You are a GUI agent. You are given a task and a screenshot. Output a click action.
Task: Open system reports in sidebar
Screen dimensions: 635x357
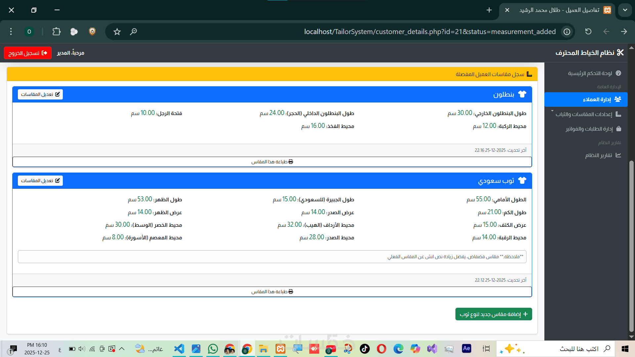coord(599,155)
